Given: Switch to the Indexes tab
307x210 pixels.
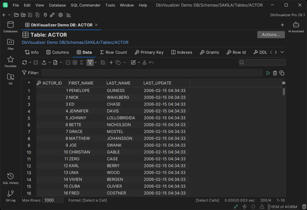Looking at the screenshot, I should pos(182,52).
